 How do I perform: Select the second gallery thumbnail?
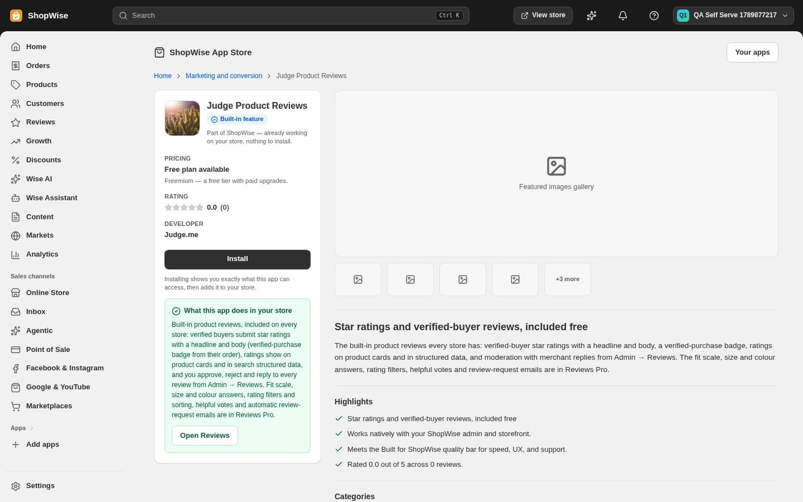pos(411,280)
